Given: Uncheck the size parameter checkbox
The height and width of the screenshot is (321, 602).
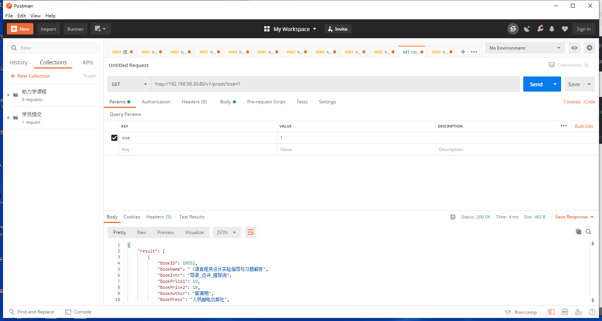Looking at the screenshot, I should click(x=114, y=138).
